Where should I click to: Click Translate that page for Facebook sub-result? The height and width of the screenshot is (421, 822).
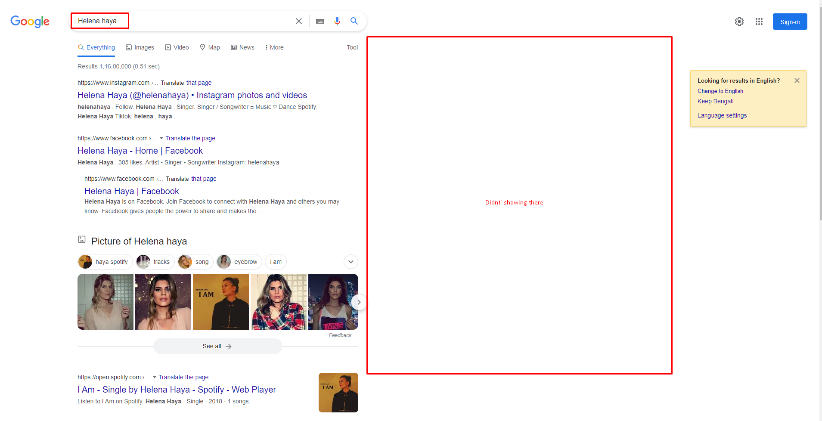[191, 179]
